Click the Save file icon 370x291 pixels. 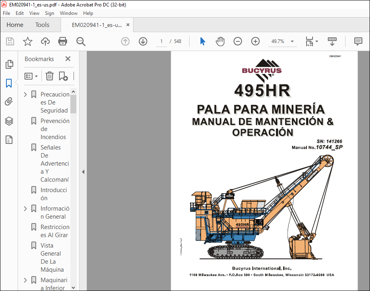pos(10,41)
